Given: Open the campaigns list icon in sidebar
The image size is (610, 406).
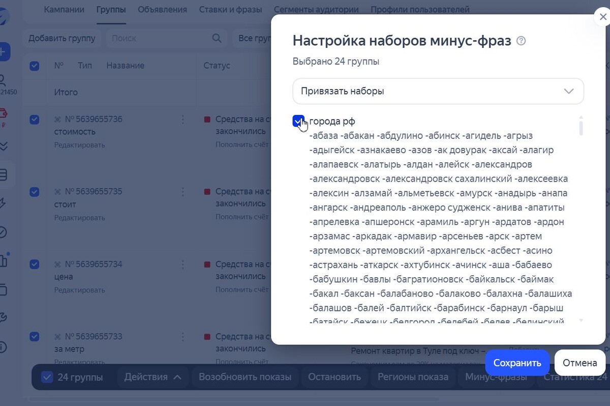Looking at the screenshot, I should tap(4, 176).
